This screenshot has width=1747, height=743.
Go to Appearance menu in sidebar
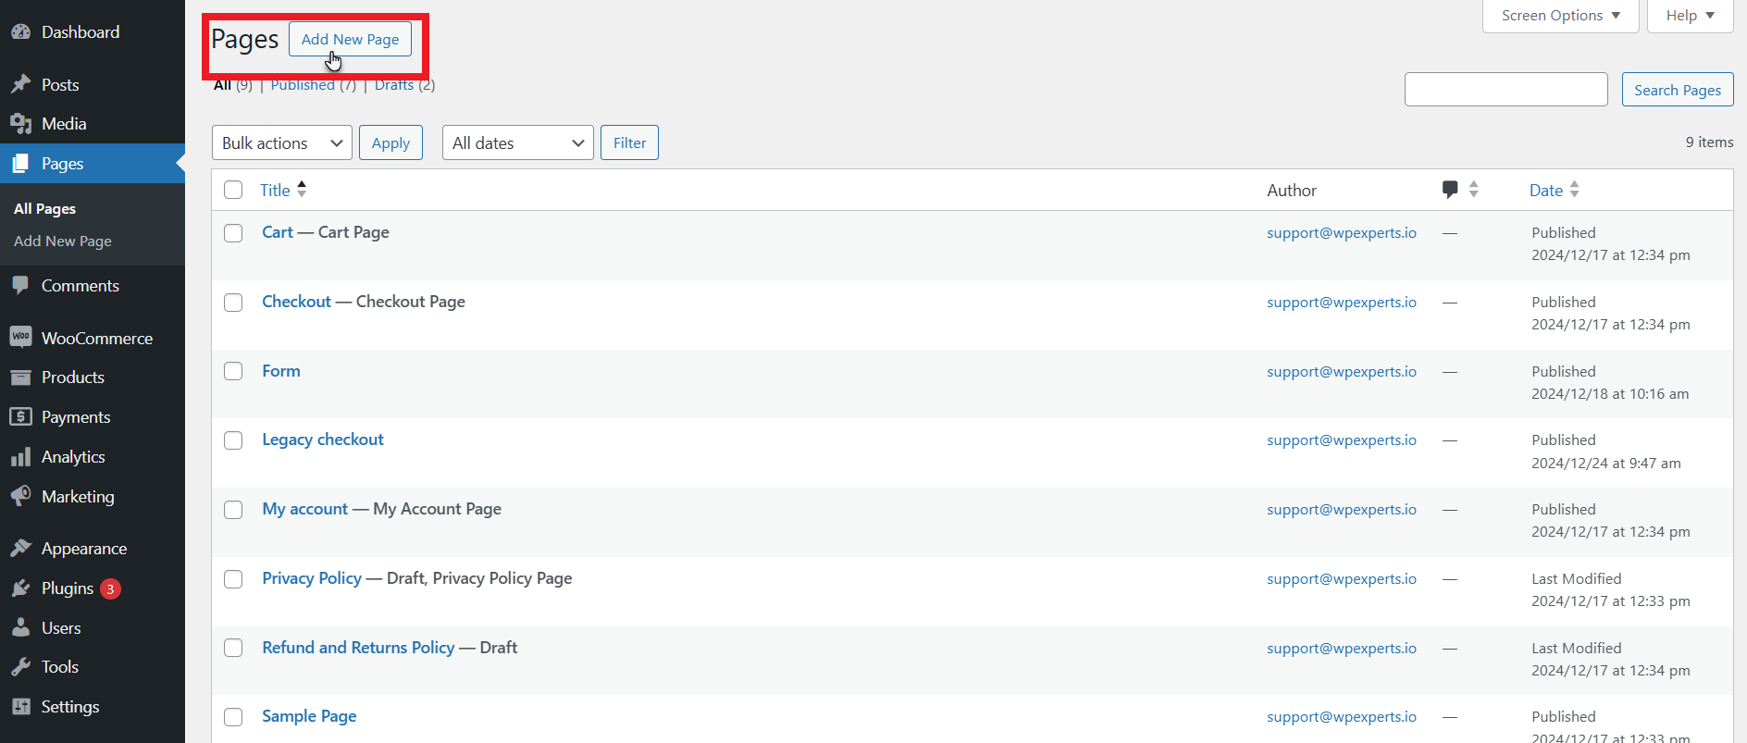tap(83, 549)
